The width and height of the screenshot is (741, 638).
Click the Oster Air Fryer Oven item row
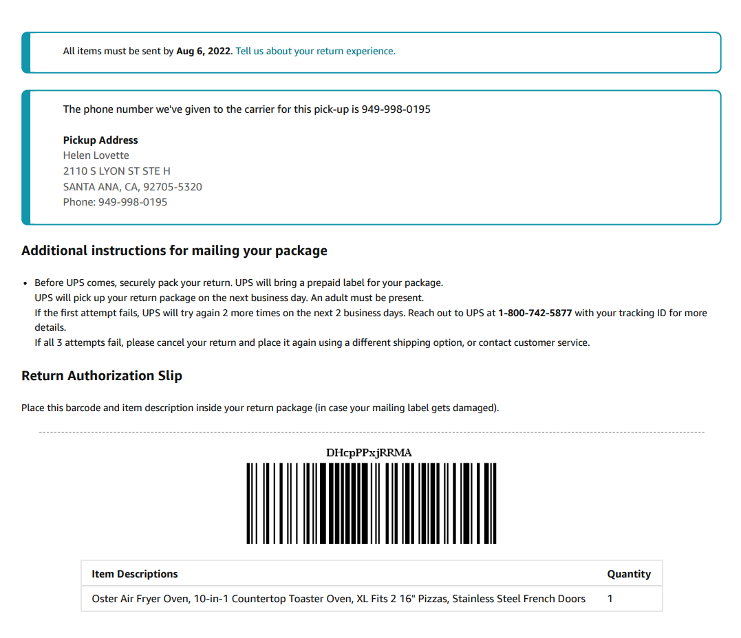(372, 599)
